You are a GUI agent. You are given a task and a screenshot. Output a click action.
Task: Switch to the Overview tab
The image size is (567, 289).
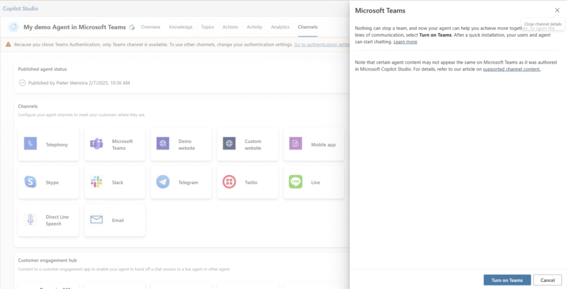pyautogui.click(x=151, y=27)
